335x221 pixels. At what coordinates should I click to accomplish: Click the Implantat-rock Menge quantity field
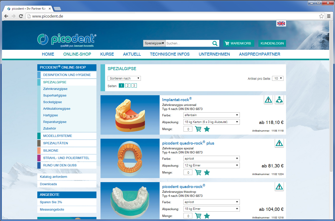[188, 129]
